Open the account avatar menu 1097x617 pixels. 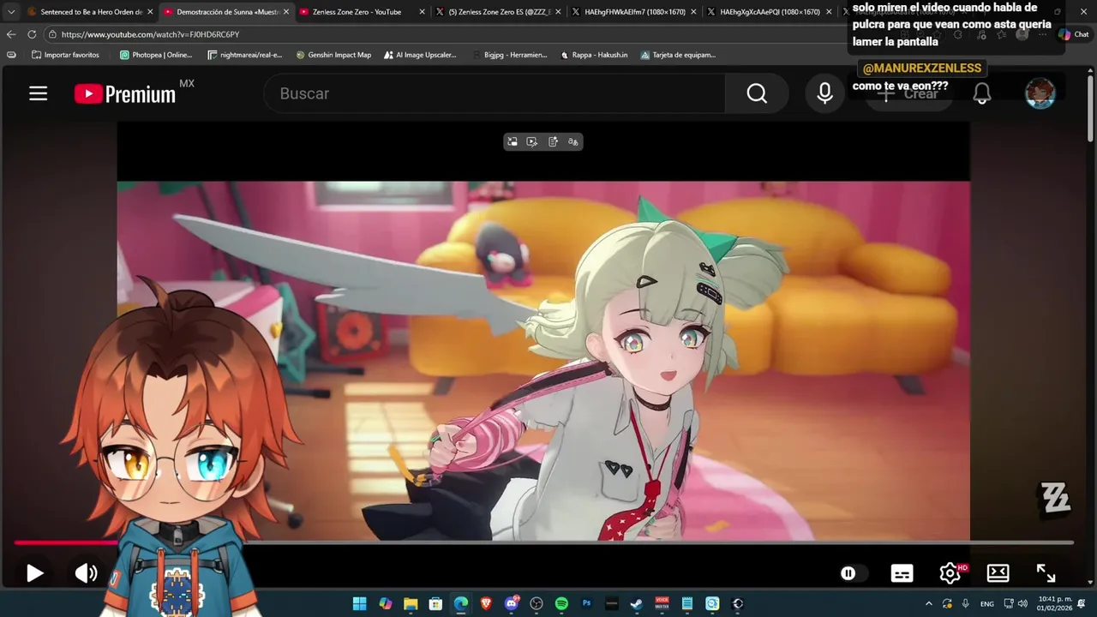pyautogui.click(x=1040, y=93)
